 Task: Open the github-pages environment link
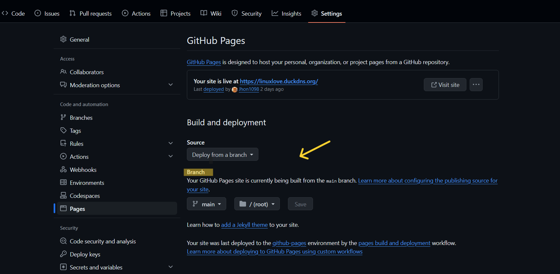coord(289,243)
